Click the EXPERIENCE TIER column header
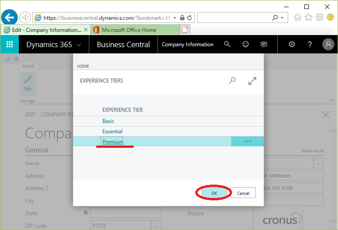 pos(123,110)
